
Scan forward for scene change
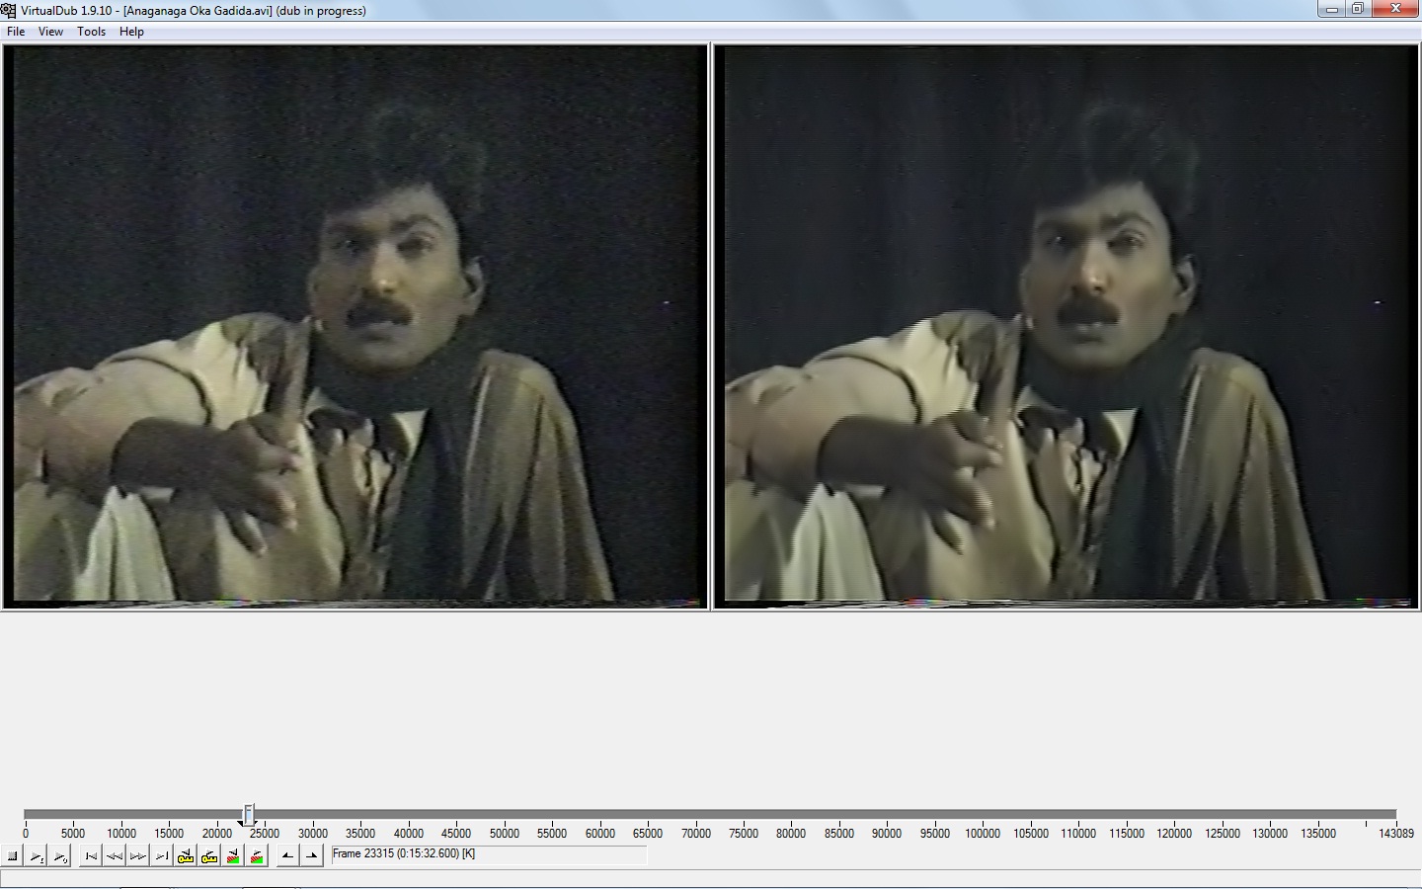[257, 856]
